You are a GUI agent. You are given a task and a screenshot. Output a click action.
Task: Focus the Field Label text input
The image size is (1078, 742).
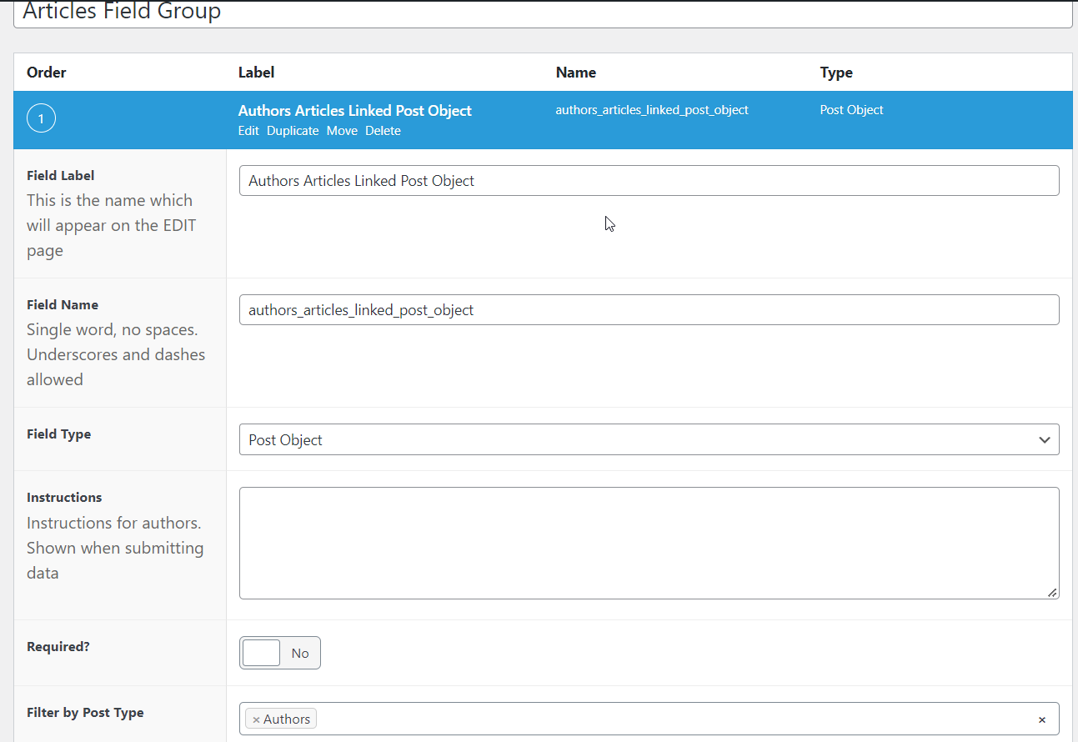(x=649, y=181)
